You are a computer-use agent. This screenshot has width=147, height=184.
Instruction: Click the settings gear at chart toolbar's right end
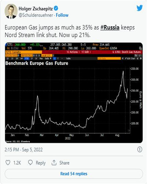[141, 59]
